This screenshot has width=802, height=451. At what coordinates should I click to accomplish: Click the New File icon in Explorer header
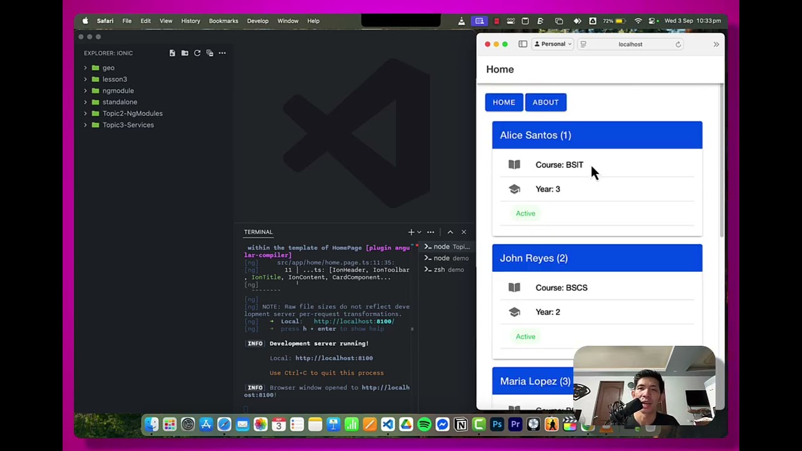[x=172, y=53]
